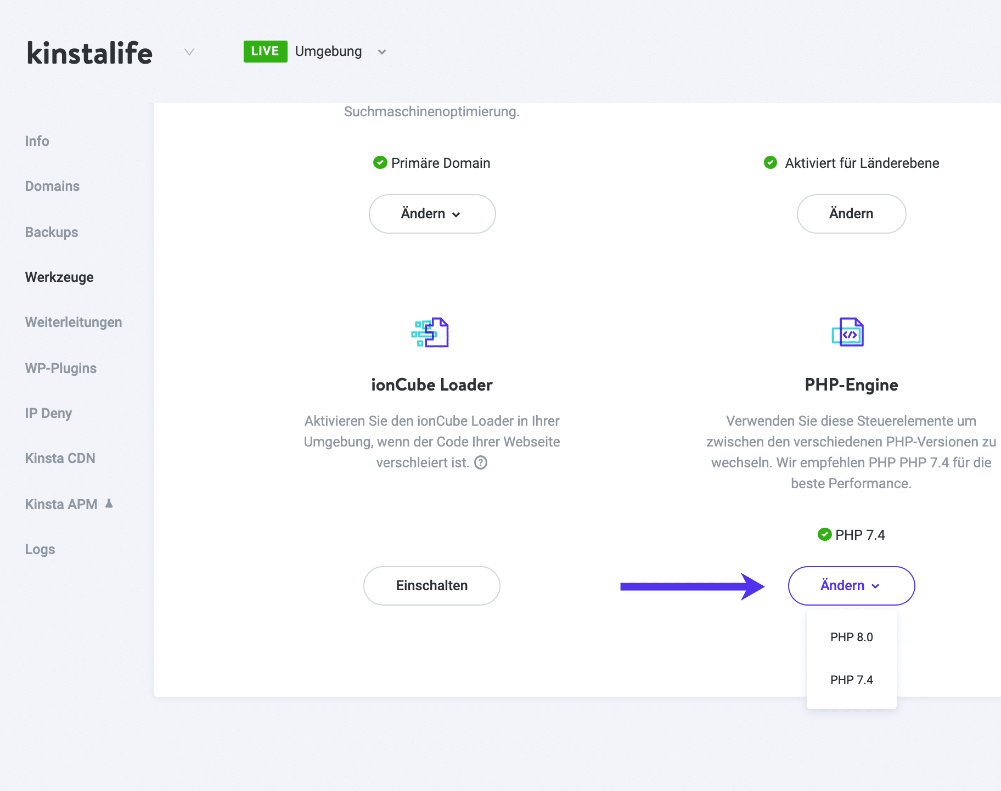Select Werkzeuge in the sidebar

59,277
